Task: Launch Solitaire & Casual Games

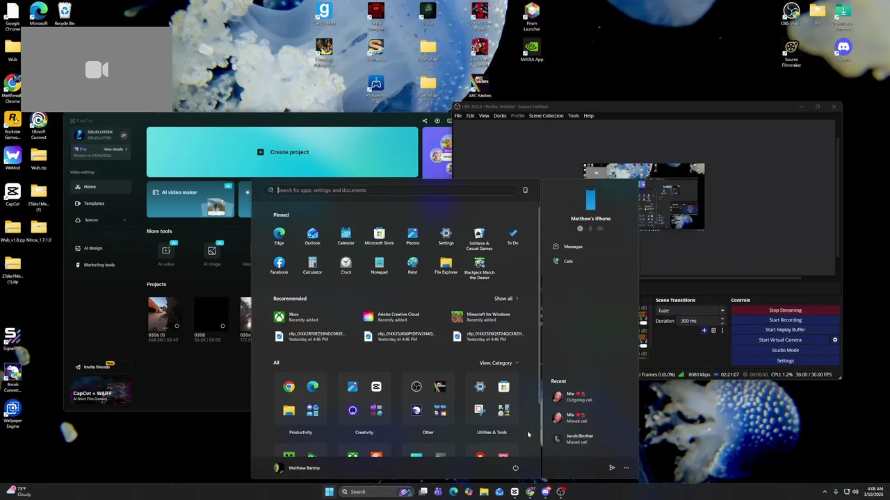Action: click(479, 238)
